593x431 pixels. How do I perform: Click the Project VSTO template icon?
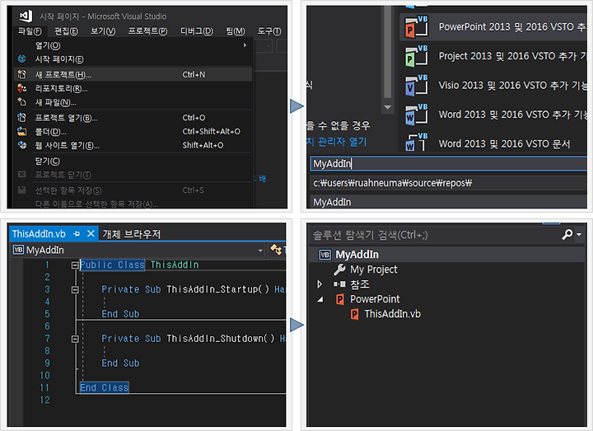coord(416,56)
